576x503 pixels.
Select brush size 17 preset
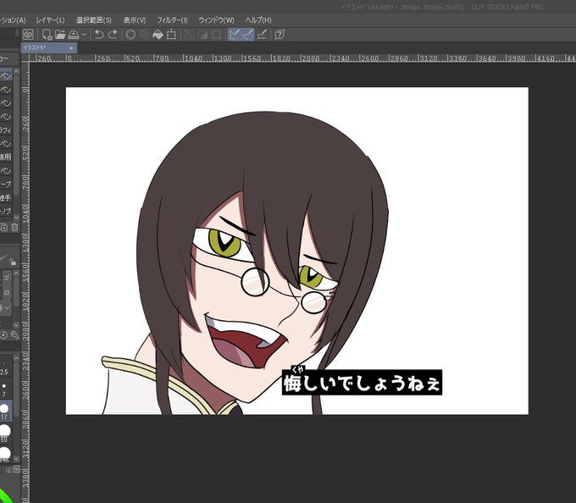coord(4,411)
